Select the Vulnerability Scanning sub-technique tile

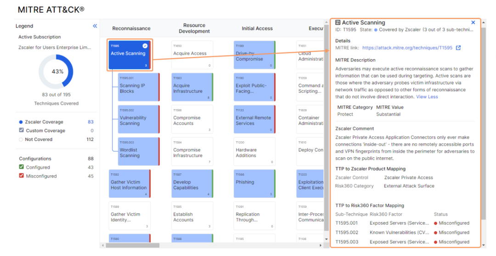pyautogui.click(x=138, y=119)
